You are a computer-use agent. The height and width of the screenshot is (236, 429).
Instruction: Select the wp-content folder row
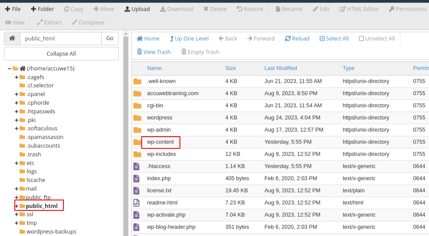click(x=280, y=142)
